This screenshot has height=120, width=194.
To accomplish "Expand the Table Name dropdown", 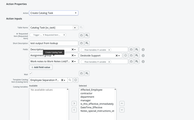I will (75, 28).
